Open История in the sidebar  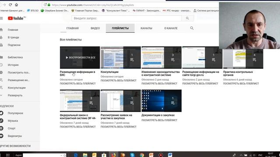(13, 65)
